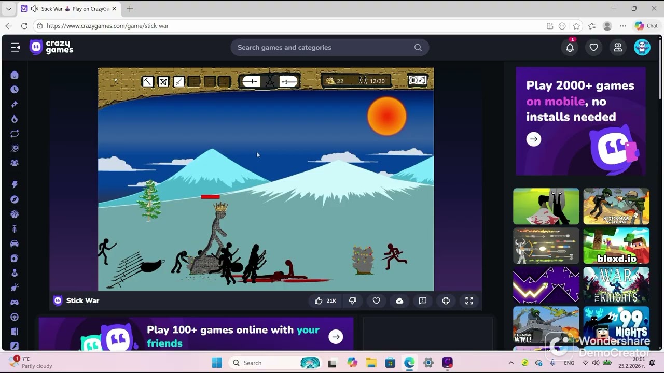Open Basketball category icon
This screenshot has height=373, width=664.
pyautogui.click(x=15, y=214)
